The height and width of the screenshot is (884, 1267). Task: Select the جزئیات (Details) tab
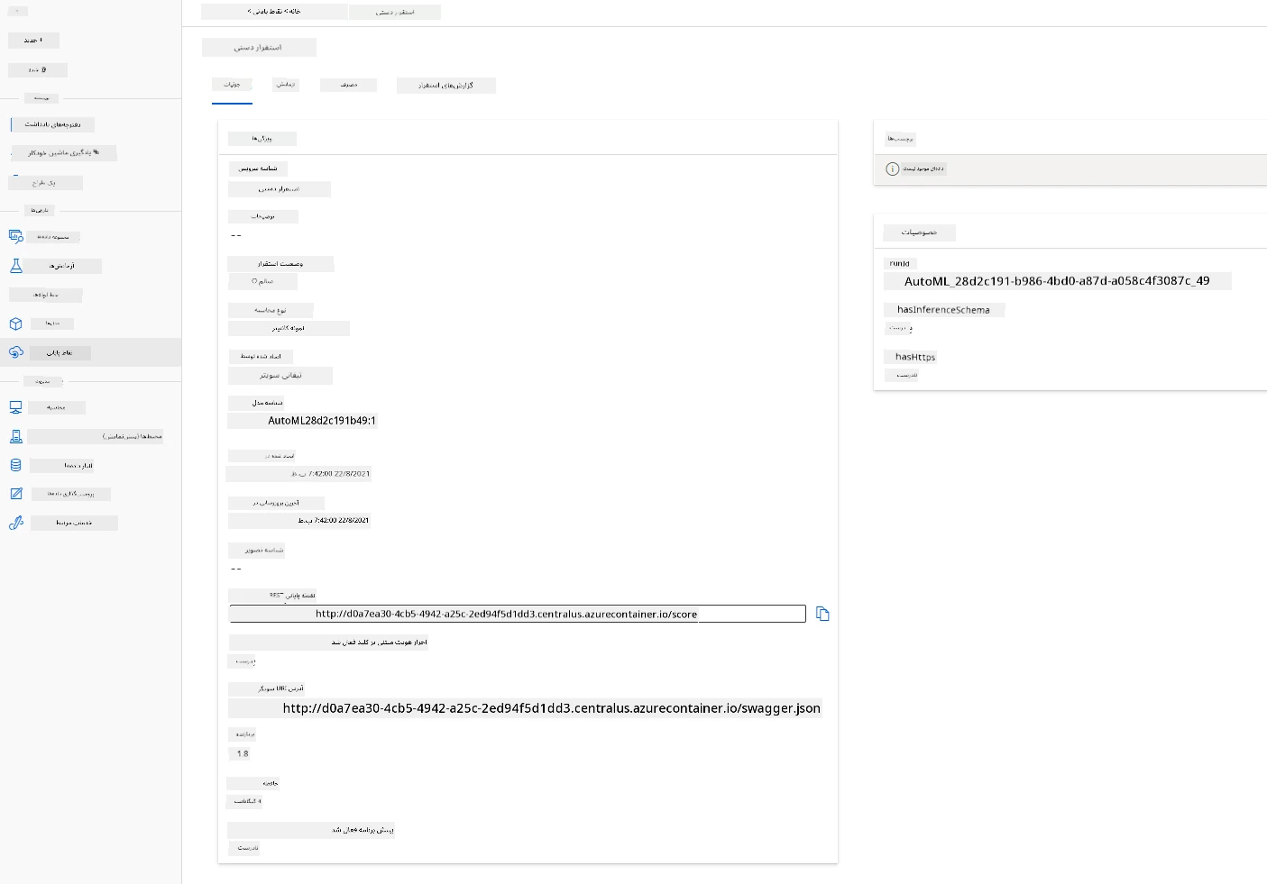(232, 85)
